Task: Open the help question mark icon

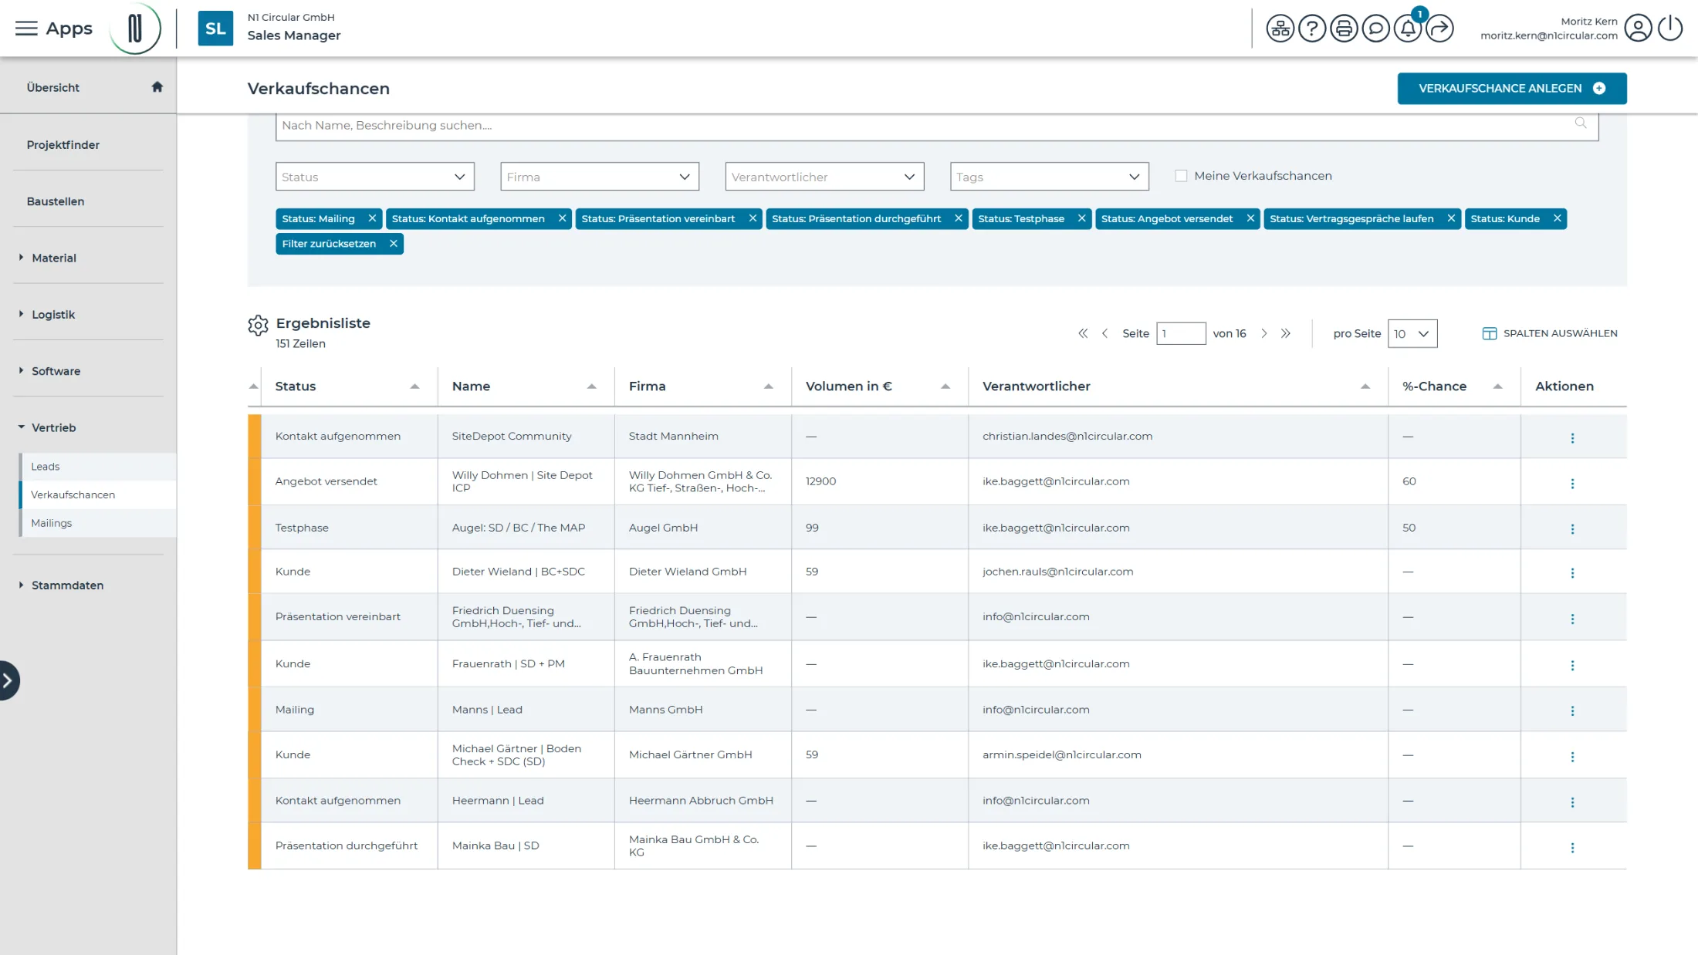Action: [x=1311, y=29]
